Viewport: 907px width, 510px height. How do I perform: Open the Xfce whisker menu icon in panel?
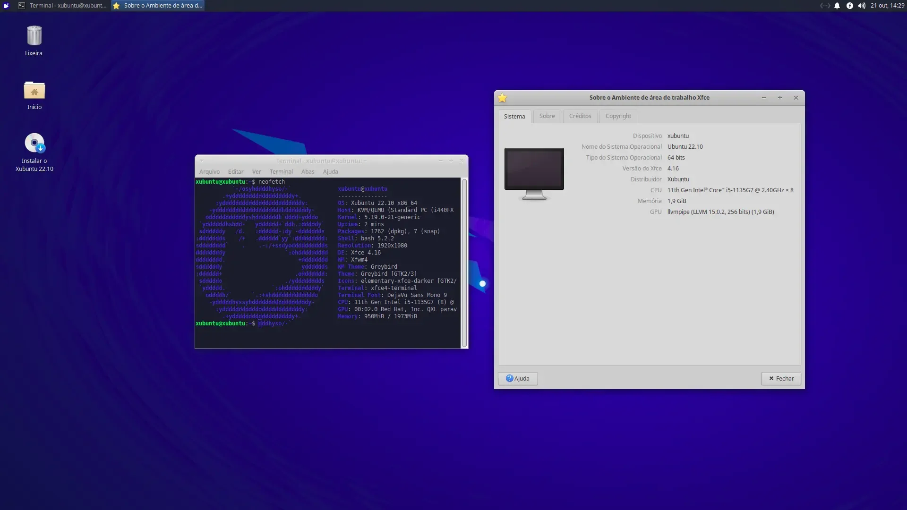click(x=6, y=6)
